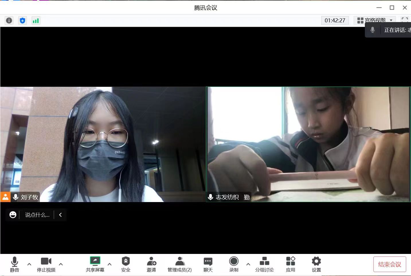The height and width of the screenshot is (276, 411).
Task: Mute microphone with 静音 button
Action: coord(14,264)
